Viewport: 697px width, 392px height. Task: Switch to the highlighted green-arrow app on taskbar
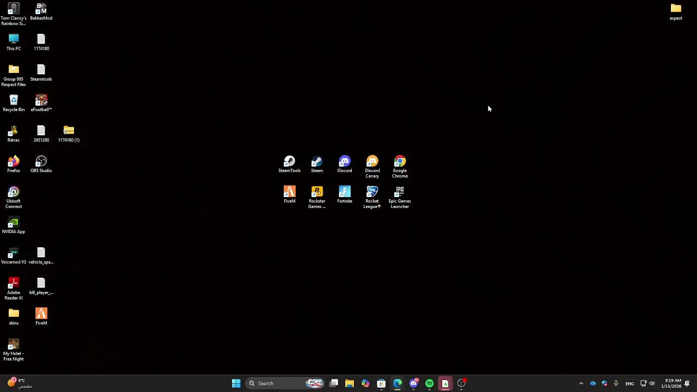click(445, 383)
